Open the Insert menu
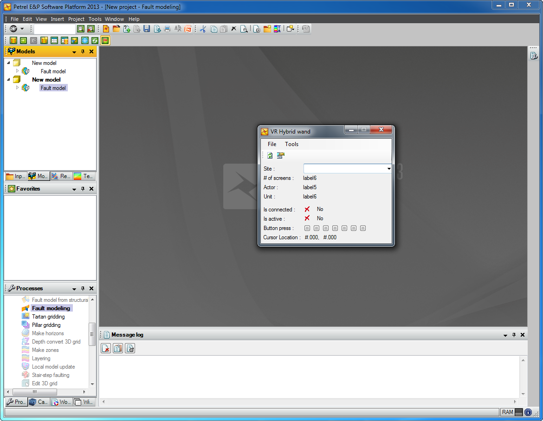The image size is (543, 421). click(57, 19)
